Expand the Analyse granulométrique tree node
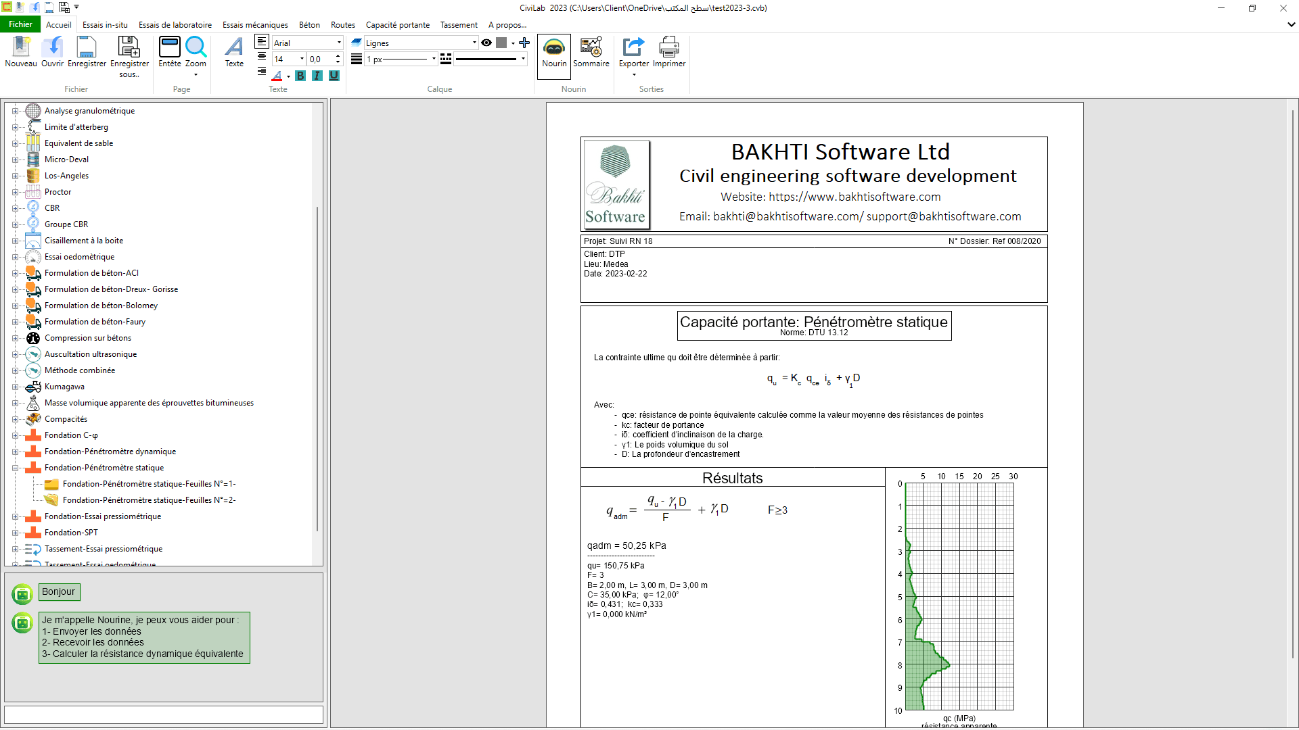Screen dimensions: 1299x730 tap(15, 111)
